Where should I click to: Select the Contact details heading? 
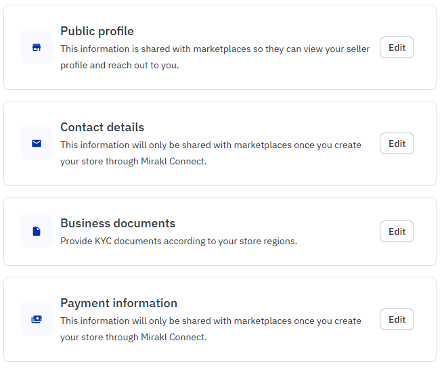102,127
